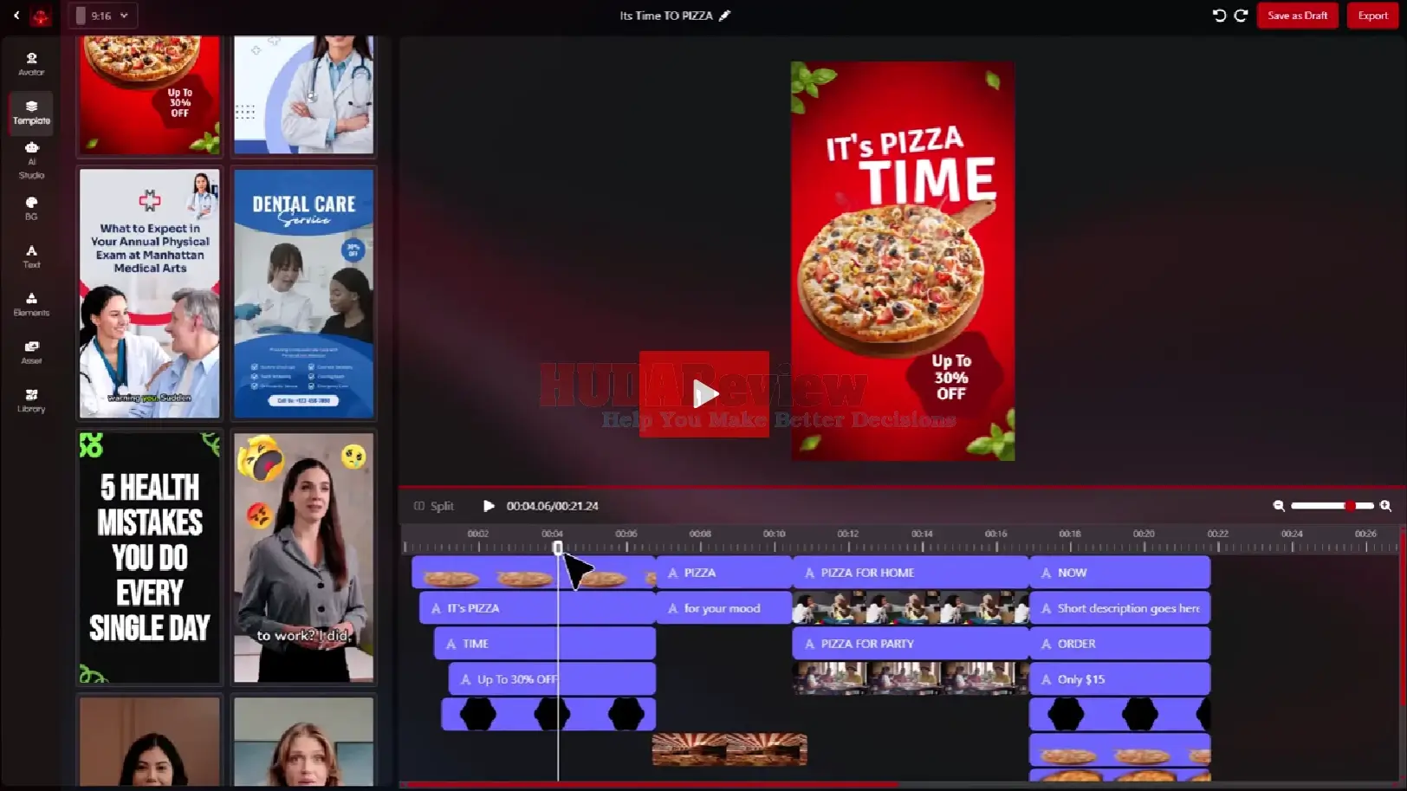Open the BG sidebar panel
The width and height of the screenshot is (1407, 791).
[31, 209]
